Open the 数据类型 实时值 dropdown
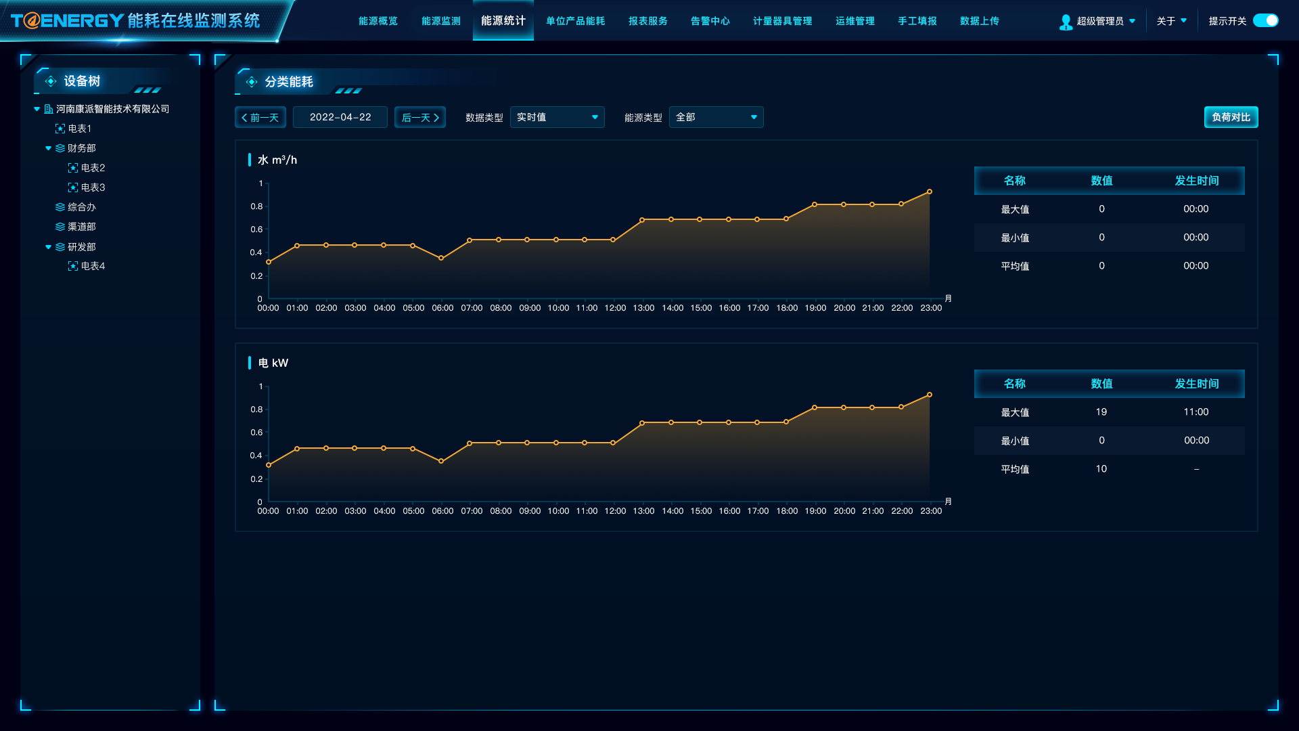1299x731 pixels. pyautogui.click(x=557, y=117)
